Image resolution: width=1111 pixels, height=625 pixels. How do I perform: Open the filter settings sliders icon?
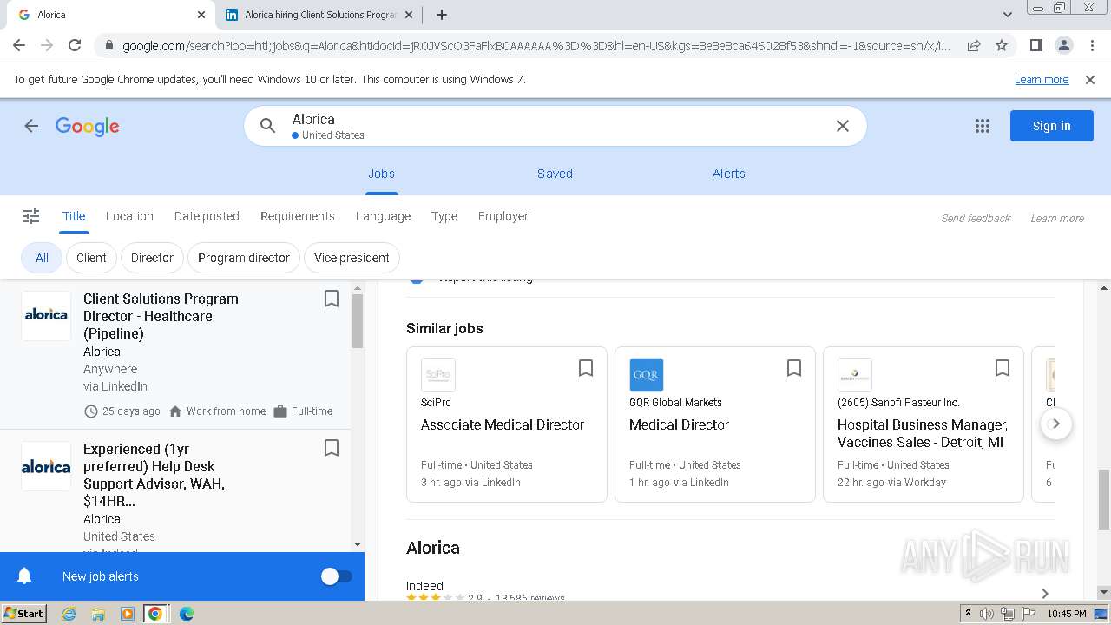tap(31, 216)
